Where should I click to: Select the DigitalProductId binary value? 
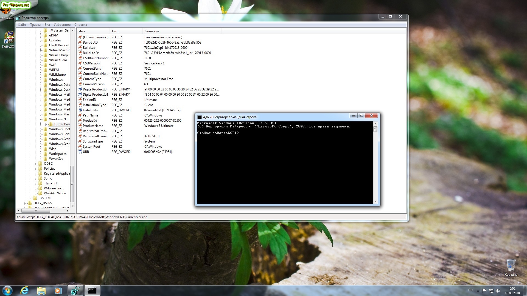[94, 89]
